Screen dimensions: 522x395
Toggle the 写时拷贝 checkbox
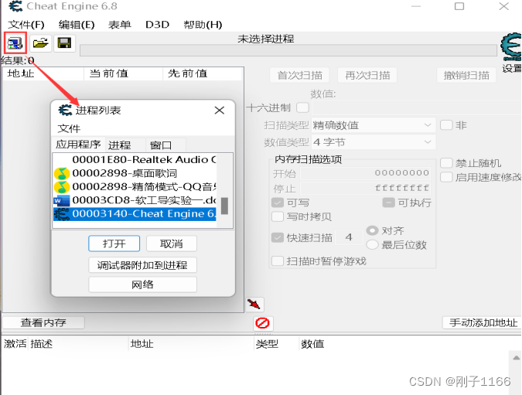[278, 216]
